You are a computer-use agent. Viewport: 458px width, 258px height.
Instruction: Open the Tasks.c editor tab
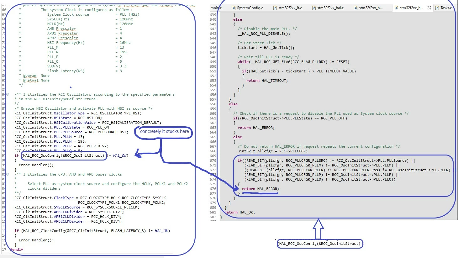pyautogui.click(x=443, y=8)
